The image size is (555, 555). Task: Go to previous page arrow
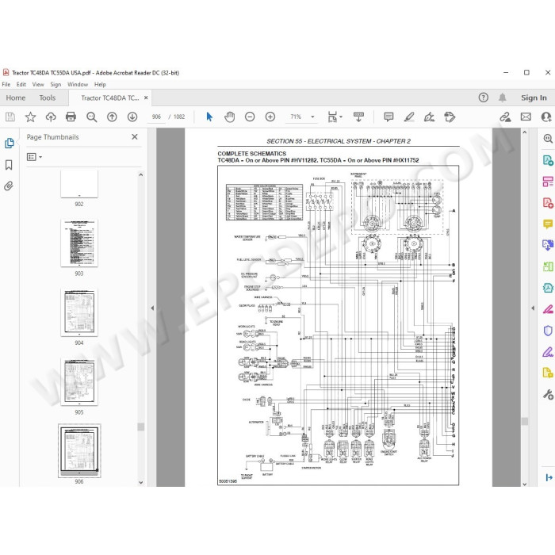pyautogui.click(x=112, y=117)
